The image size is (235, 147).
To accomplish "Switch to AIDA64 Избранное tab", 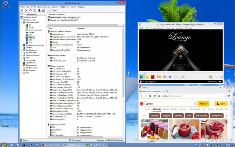I will pos(31,14).
